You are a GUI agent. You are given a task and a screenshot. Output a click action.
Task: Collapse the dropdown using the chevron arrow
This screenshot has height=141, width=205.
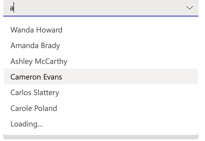(x=189, y=8)
